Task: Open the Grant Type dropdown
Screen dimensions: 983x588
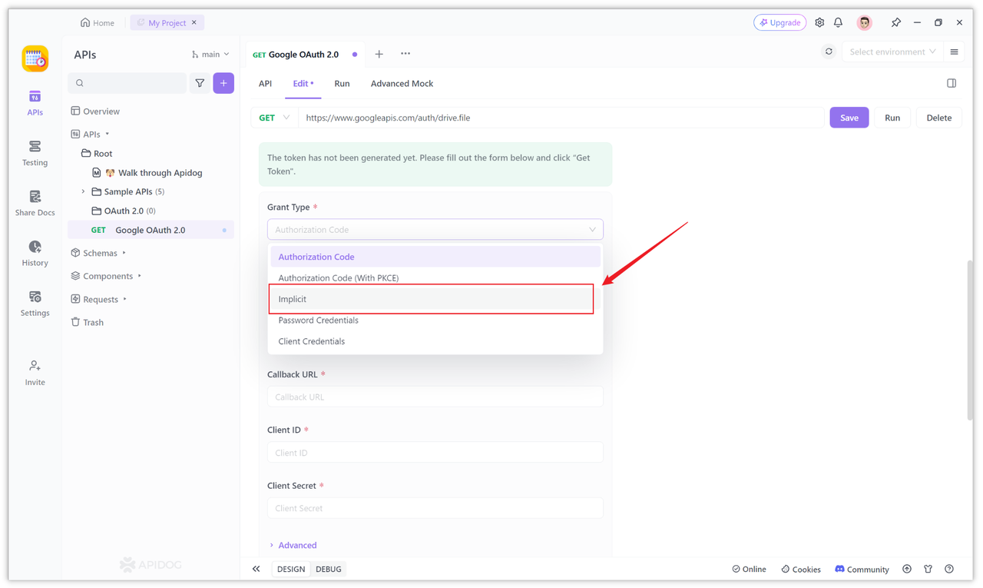Action: click(435, 229)
